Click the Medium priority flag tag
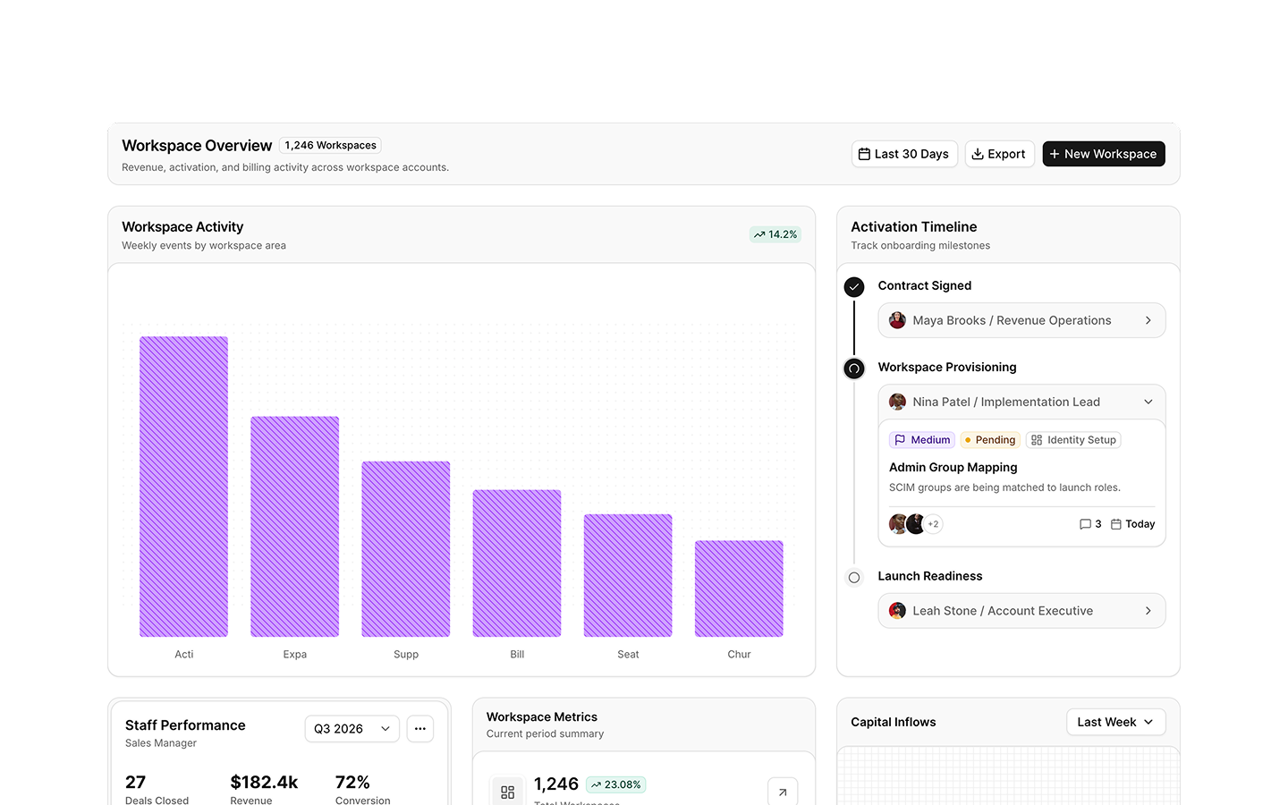Viewport: 1288px width, 805px height. pyautogui.click(x=922, y=440)
